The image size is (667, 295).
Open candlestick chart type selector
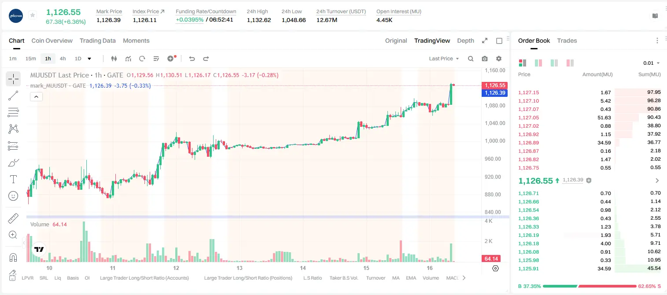pos(114,59)
